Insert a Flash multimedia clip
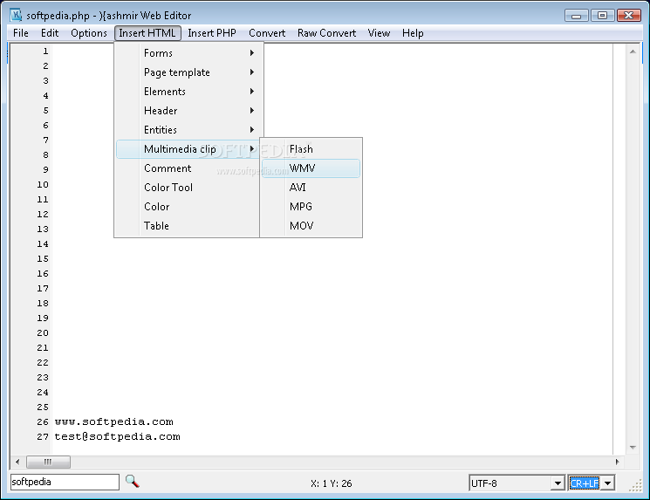Screen dimensions: 650x500 (x=311, y=149)
